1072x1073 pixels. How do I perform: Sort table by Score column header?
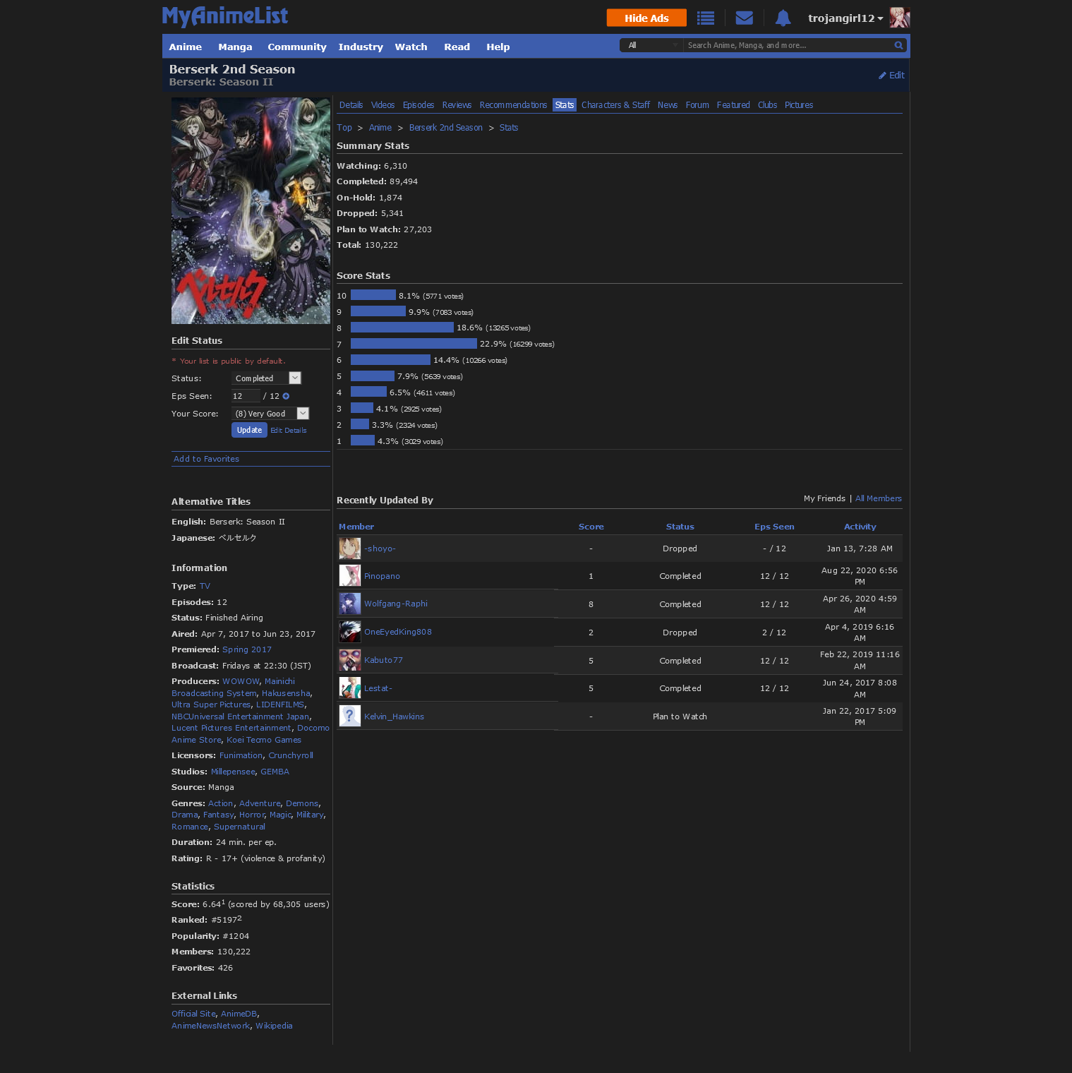point(591,527)
